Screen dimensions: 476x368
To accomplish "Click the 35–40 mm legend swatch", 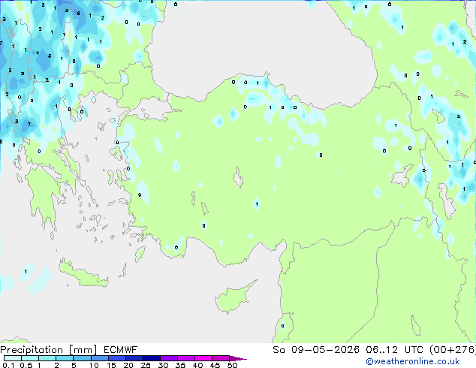I will click(185, 358).
